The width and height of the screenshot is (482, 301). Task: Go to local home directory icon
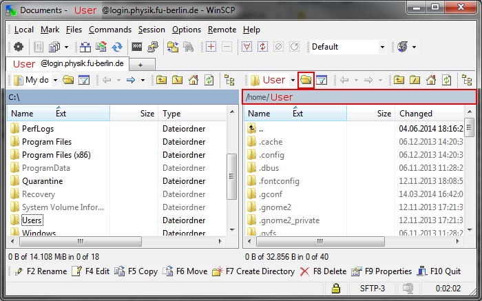(x=193, y=81)
